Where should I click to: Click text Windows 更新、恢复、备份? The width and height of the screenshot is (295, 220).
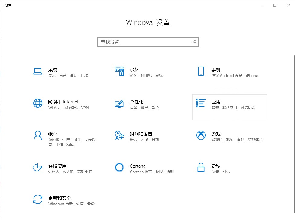[x=71, y=204]
